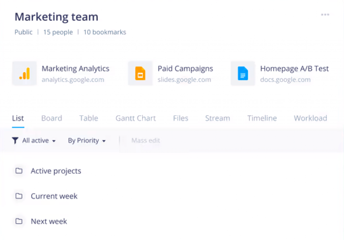The width and height of the screenshot is (344, 240).
Task: Click the funnel filter icon
Action: pos(15,140)
